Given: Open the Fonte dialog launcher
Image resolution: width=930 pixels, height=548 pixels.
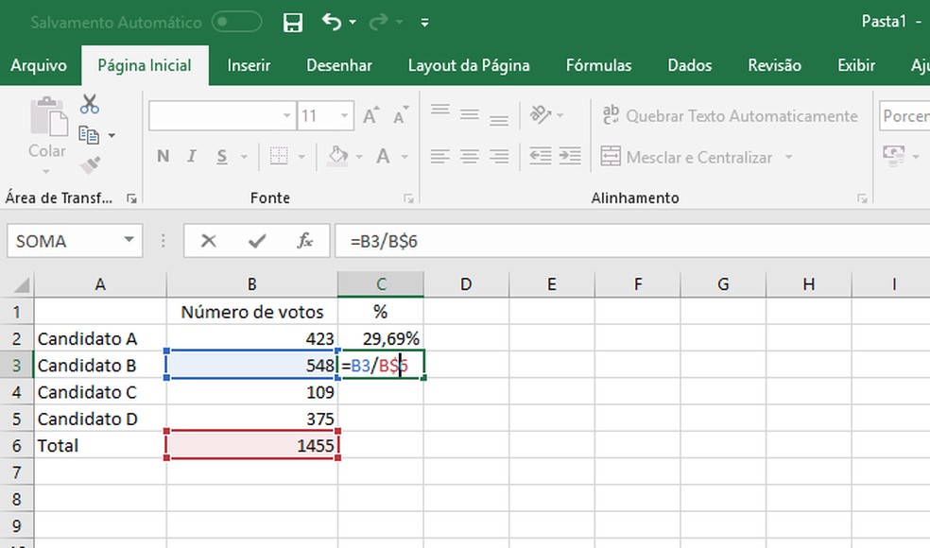Looking at the screenshot, I should [408, 197].
